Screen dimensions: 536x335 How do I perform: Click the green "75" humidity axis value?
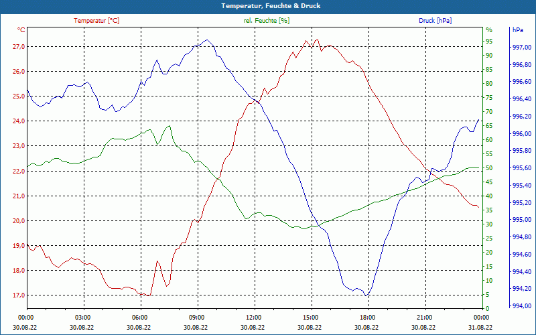pos(489,98)
